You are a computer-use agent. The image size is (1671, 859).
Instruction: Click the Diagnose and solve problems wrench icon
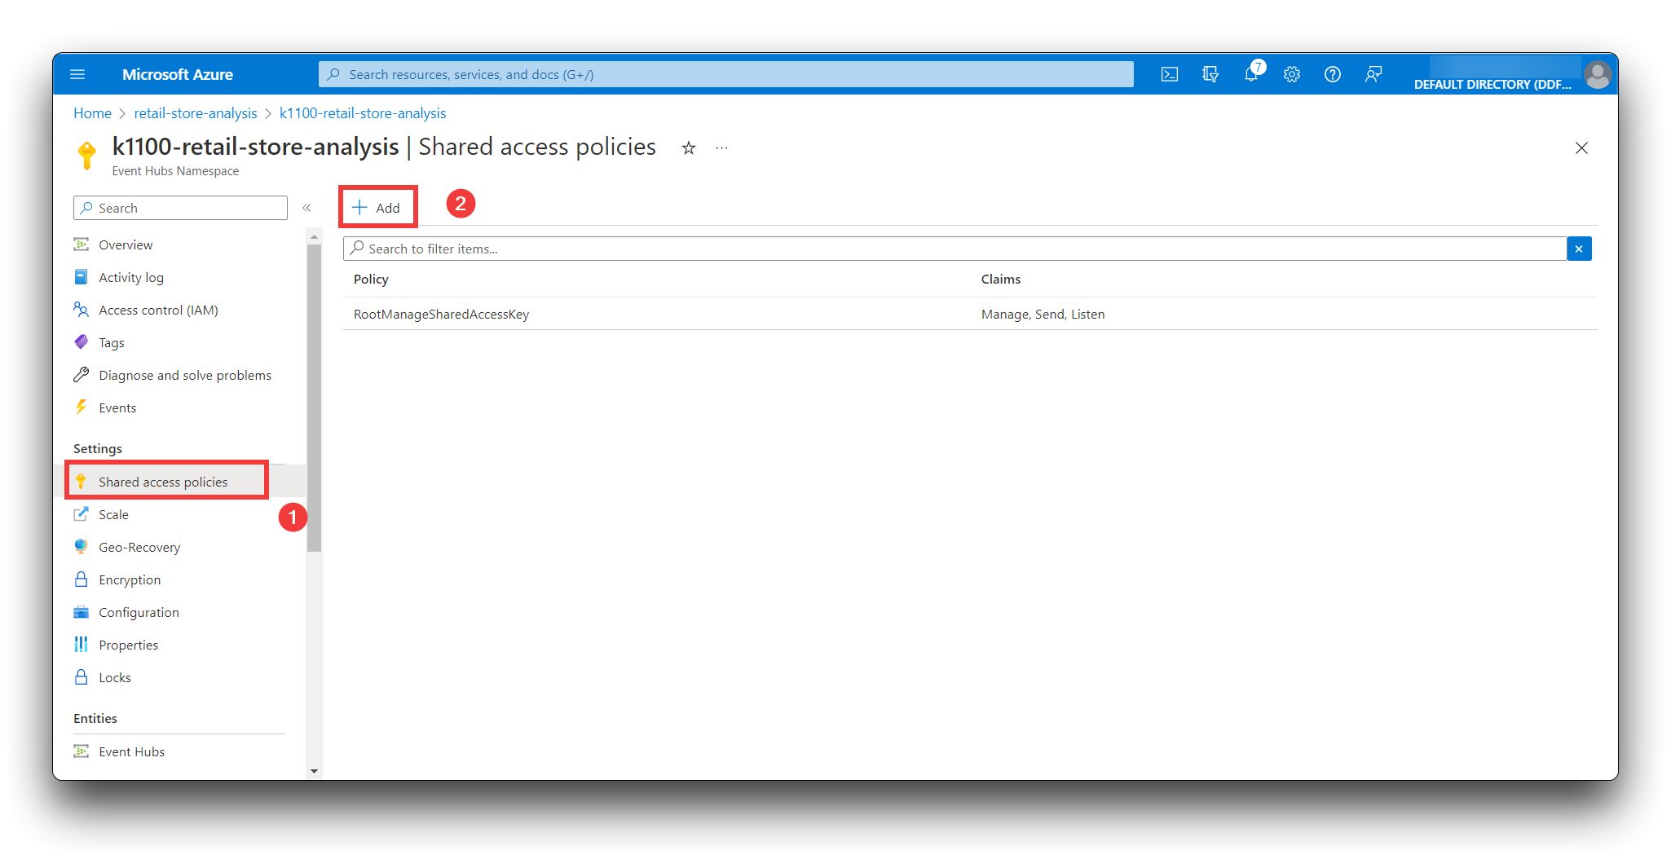coord(81,375)
